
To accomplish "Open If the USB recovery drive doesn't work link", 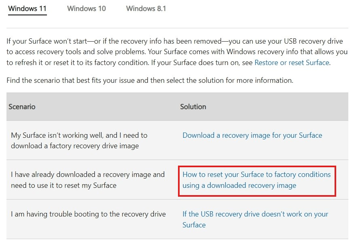I will pyautogui.click(x=255, y=219).
